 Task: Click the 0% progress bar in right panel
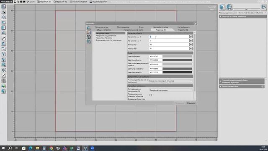[246, 9]
